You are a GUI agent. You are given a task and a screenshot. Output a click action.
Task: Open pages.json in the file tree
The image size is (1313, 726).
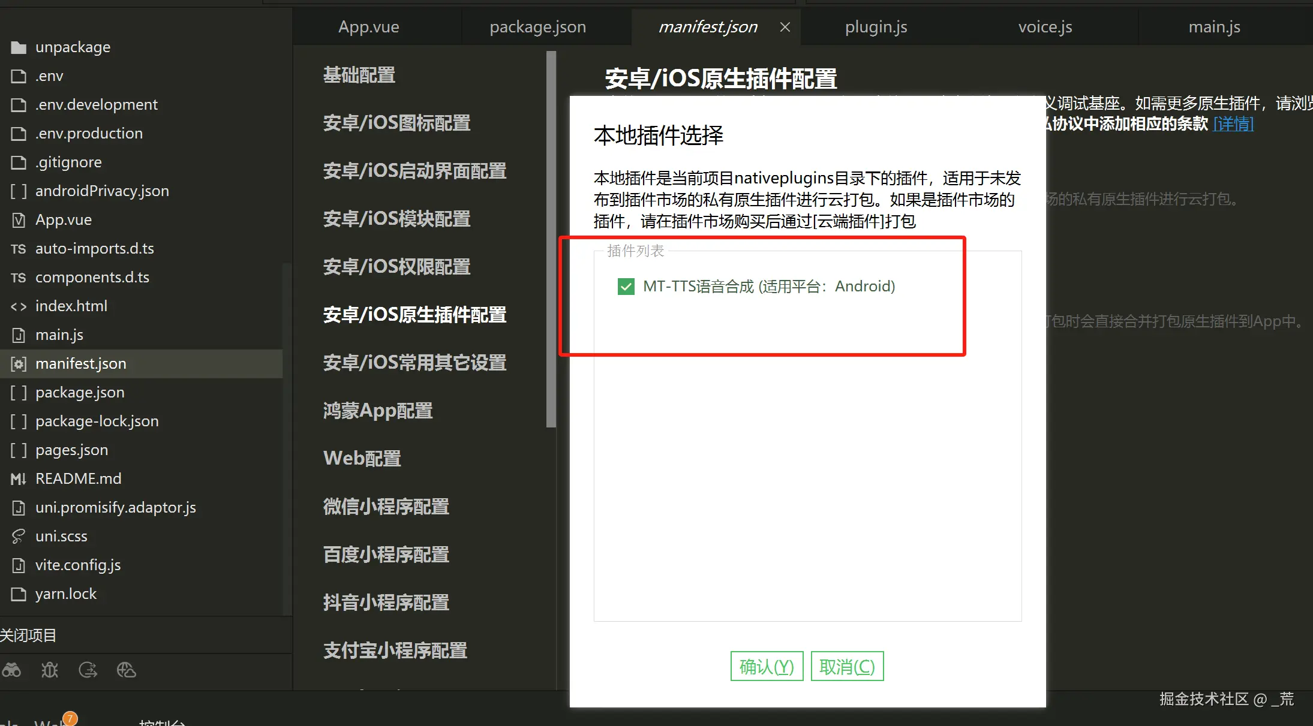(71, 450)
